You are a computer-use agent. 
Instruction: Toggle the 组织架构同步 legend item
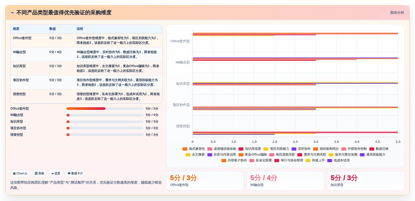tap(326, 149)
